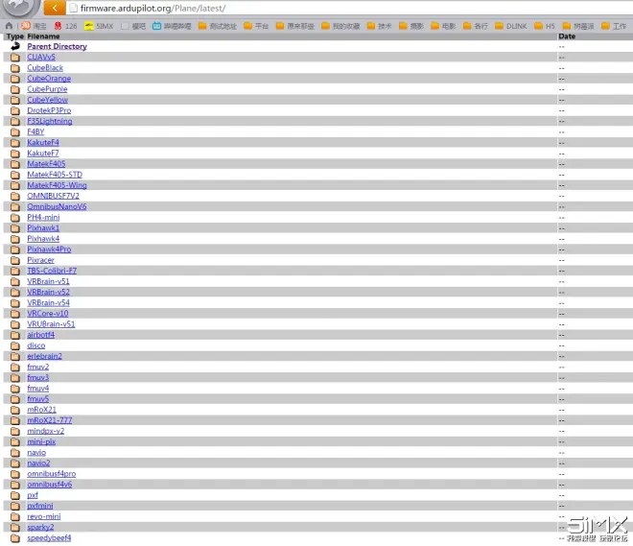Image resolution: width=633 pixels, height=546 pixels.
Task: Open the MatekF405 folder link
Action: tap(46, 163)
